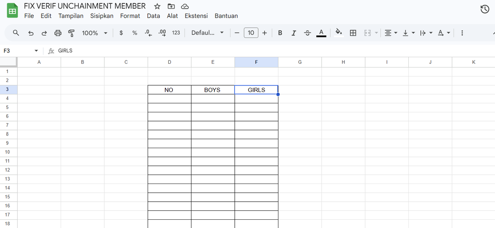Select column K header

[473, 62]
